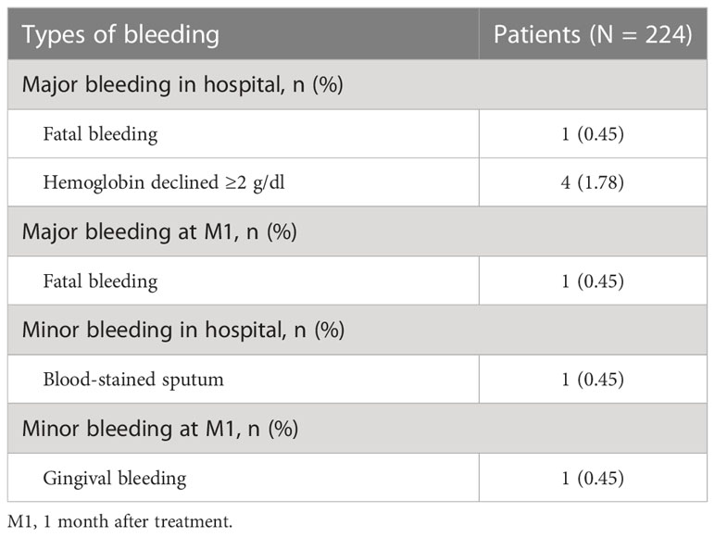Select 'Hemoglobin declined ≥2 g/dl' row label
Viewport: 715px width, 537px height.
pyautogui.click(x=164, y=182)
